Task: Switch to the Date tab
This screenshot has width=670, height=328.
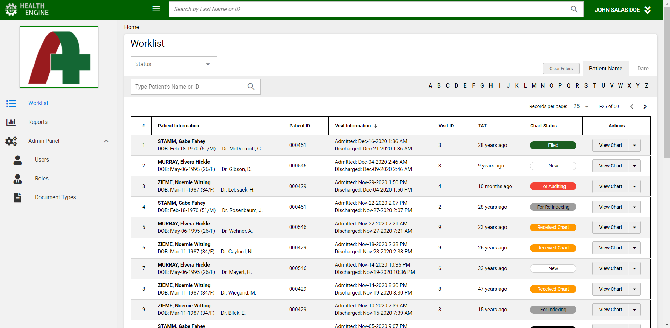Action: [643, 69]
